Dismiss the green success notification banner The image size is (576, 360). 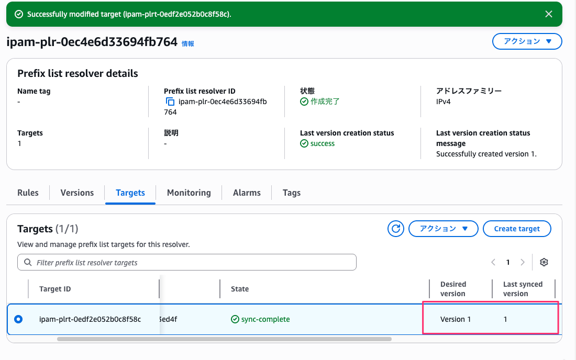click(x=548, y=14)
